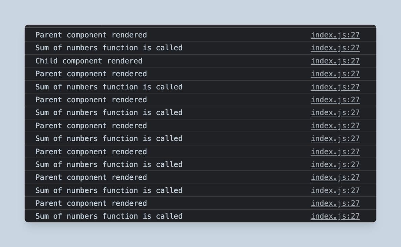Image resolution: width=401 pixels, height=247 pixels.
Task: Select the second Parent component rendered message
Action: click(91, 74)
